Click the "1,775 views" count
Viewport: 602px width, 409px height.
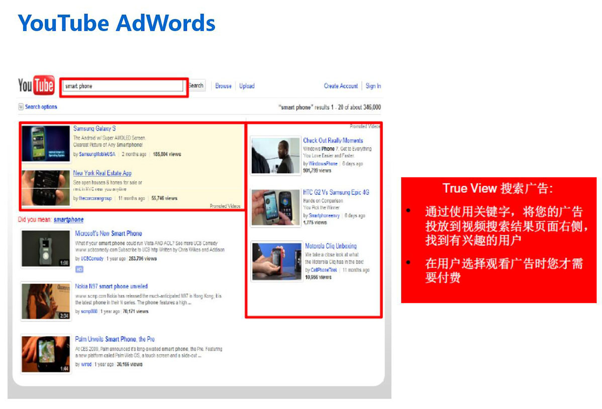pos(315,223)
